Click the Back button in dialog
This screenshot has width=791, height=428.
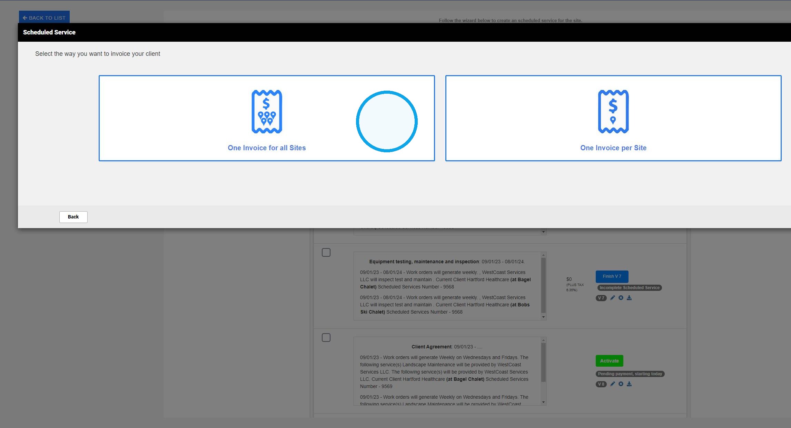coord(73,217)
